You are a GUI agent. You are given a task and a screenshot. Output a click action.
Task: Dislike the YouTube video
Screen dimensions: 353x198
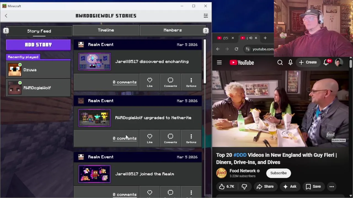244,186
